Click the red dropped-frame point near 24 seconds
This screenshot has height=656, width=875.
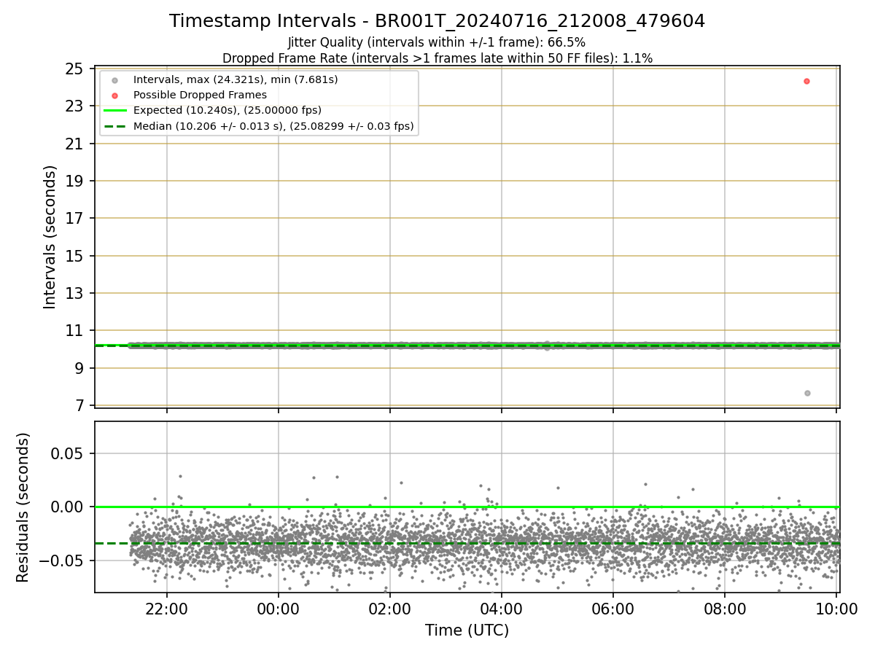(x=806, y=81)
